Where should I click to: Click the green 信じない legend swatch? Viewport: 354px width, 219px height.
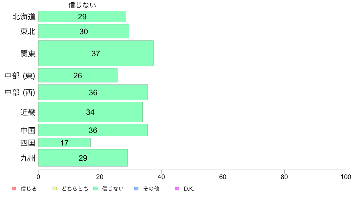pyautogui.click(x=95, y=189)
